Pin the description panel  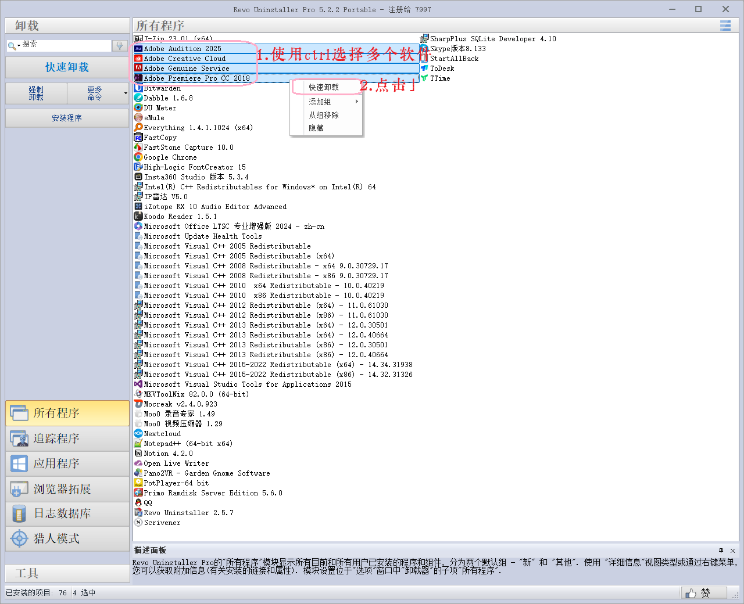721,551
